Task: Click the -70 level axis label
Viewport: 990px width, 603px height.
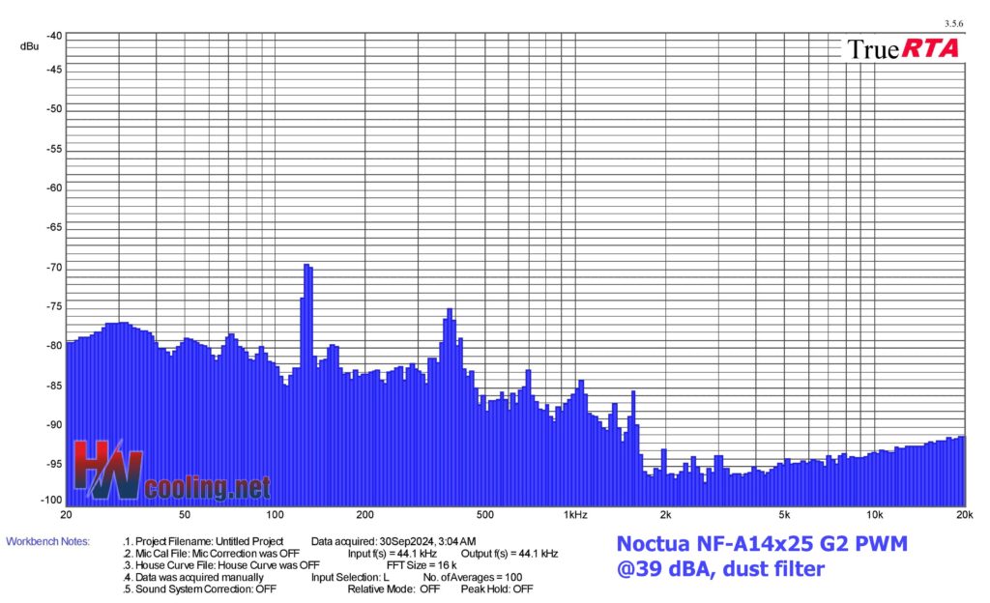Action: 52,268
